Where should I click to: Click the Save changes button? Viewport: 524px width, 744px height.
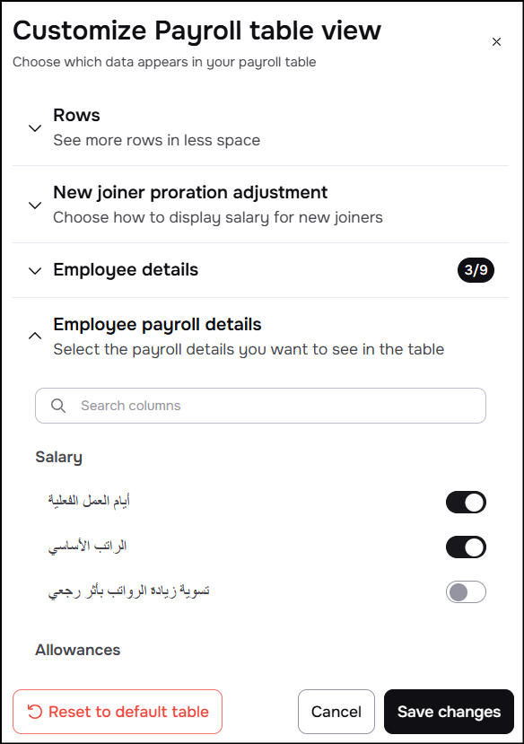[449, 712]
